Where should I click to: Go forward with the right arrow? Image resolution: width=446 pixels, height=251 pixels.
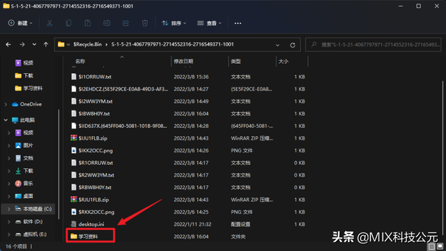pos(22,44)
